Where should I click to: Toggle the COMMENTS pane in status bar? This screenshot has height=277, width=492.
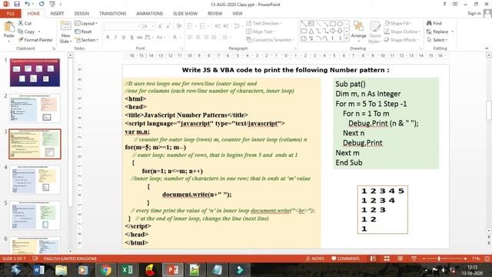[345, 259]
